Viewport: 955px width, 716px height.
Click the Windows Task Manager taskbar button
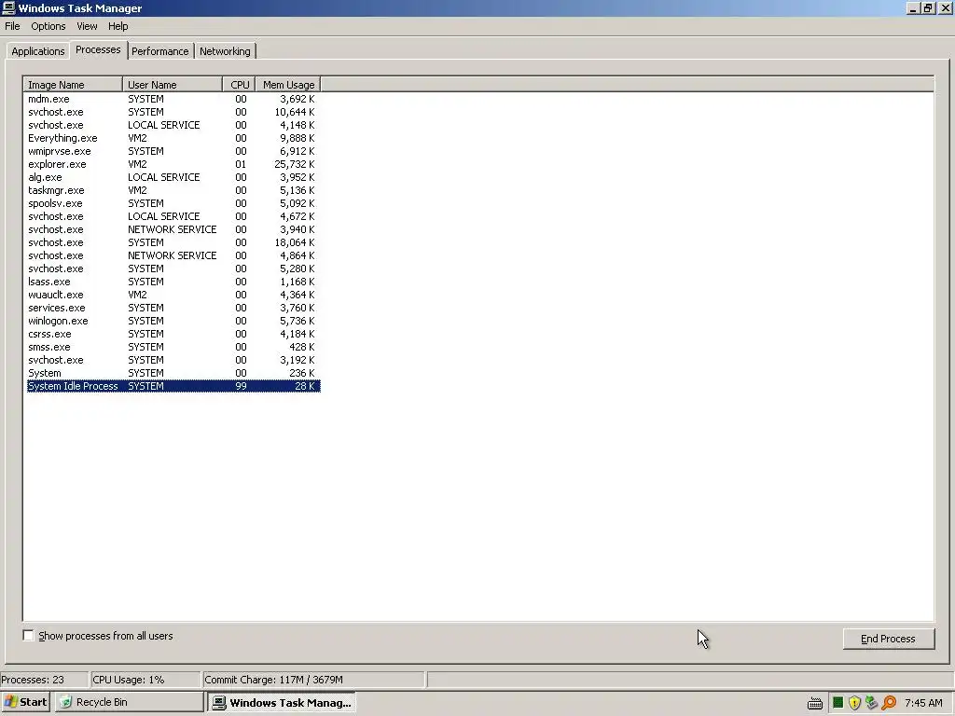tap(282, 703)
